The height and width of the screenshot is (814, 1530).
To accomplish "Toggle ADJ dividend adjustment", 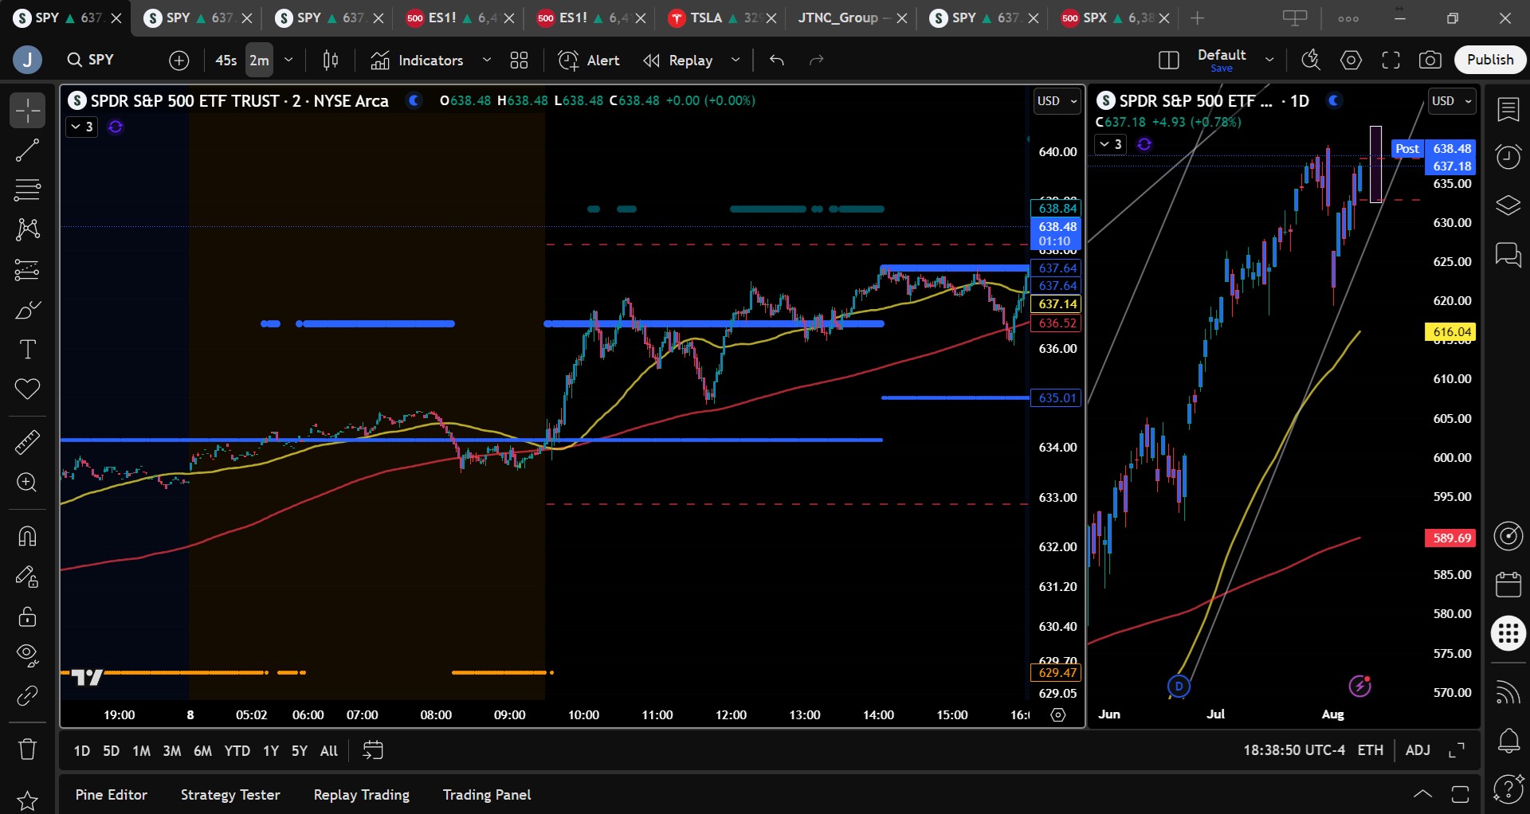I will pos(1418,750).
